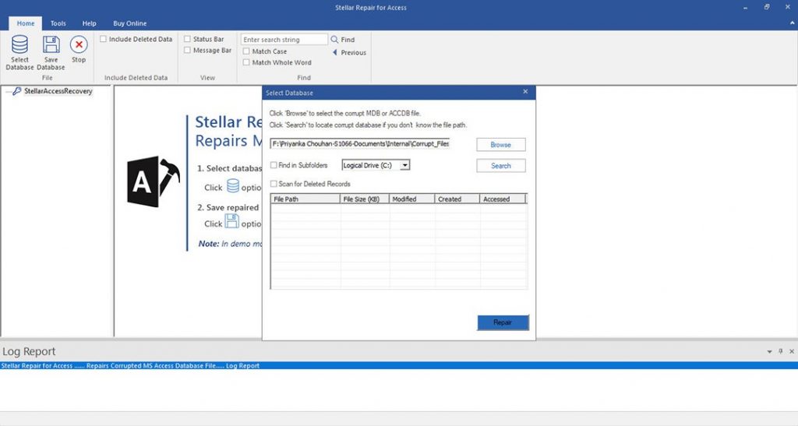The width and height of the screenshot is (798, 426).
Task: Focus the Enter search string field
Action: point(284,39)
